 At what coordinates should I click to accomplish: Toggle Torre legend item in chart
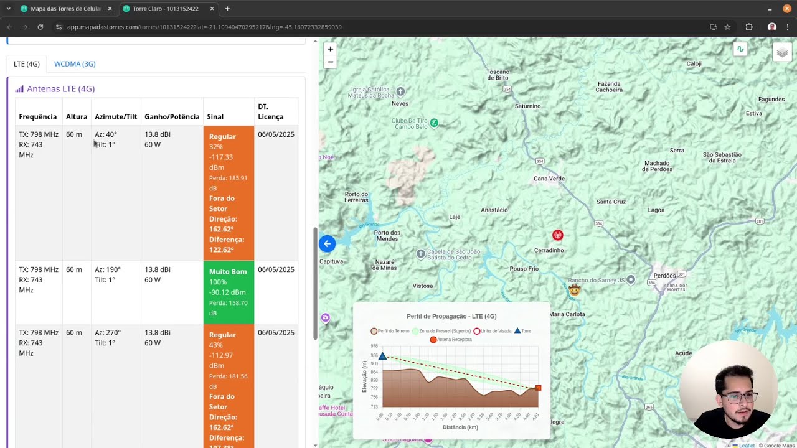522,331
